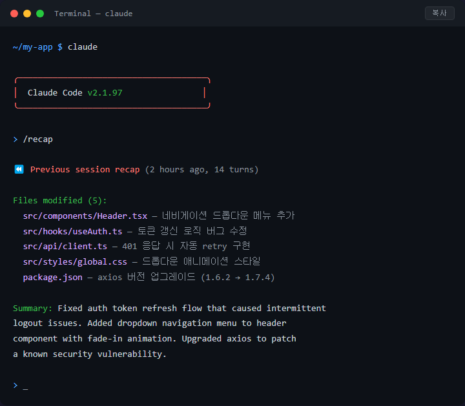Click 'axios 버전 업그레이드' description
Image resolution: width=465 pixels, height=406 pixels.
pyautogui.click(x=147, y=277)
